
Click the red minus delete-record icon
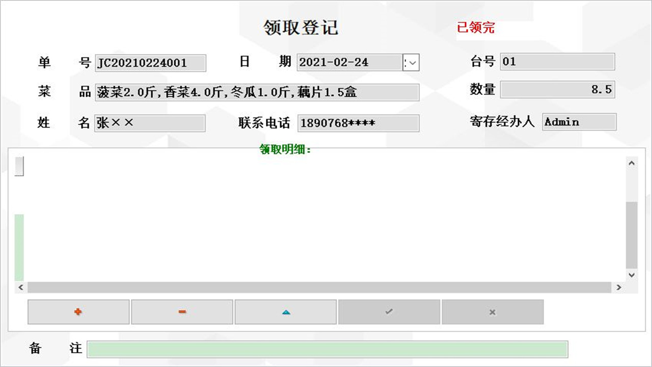point(182,312)
